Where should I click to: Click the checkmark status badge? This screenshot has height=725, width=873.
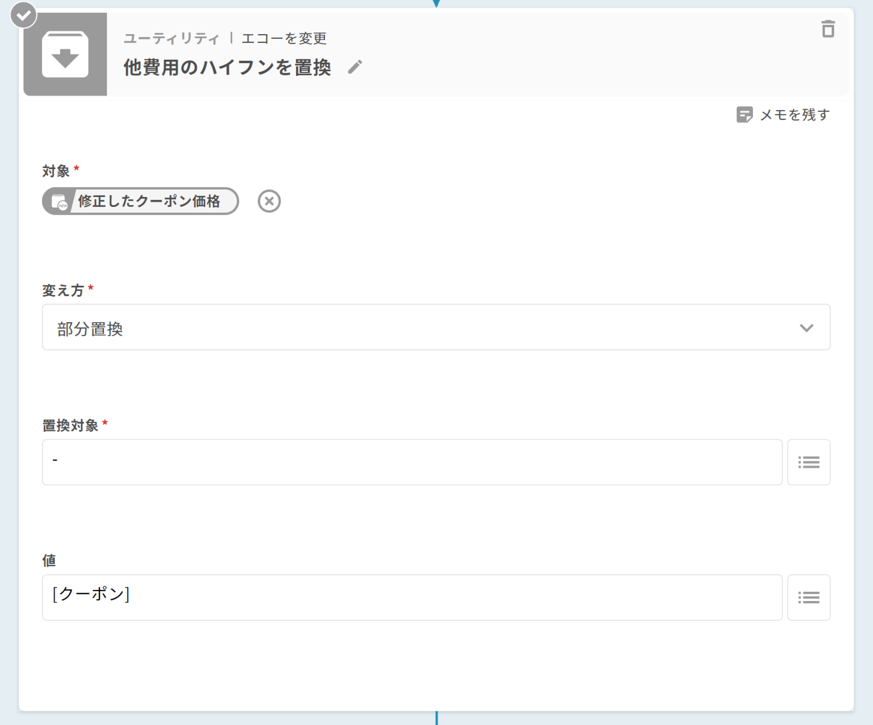coord(24,15)
